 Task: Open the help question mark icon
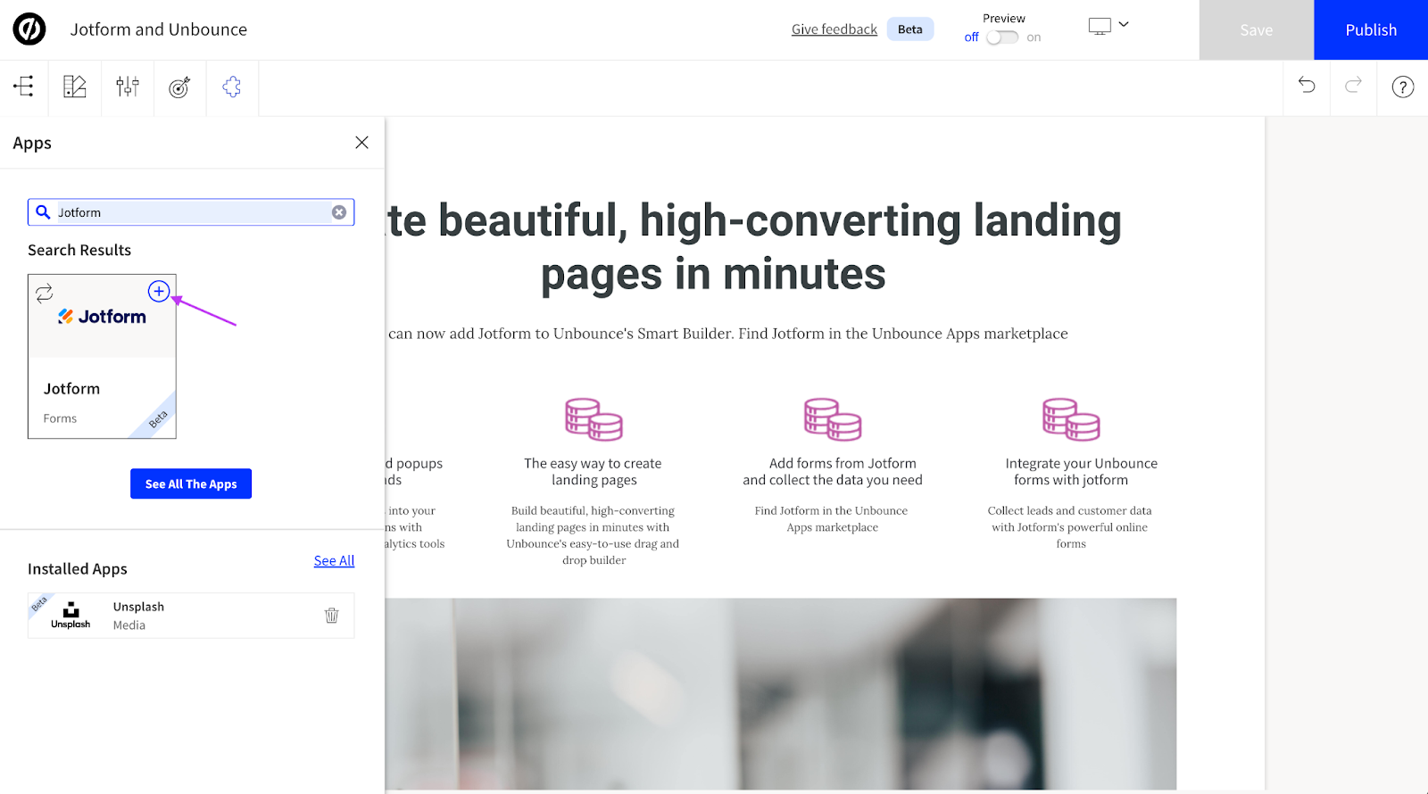pos(1402,87)
